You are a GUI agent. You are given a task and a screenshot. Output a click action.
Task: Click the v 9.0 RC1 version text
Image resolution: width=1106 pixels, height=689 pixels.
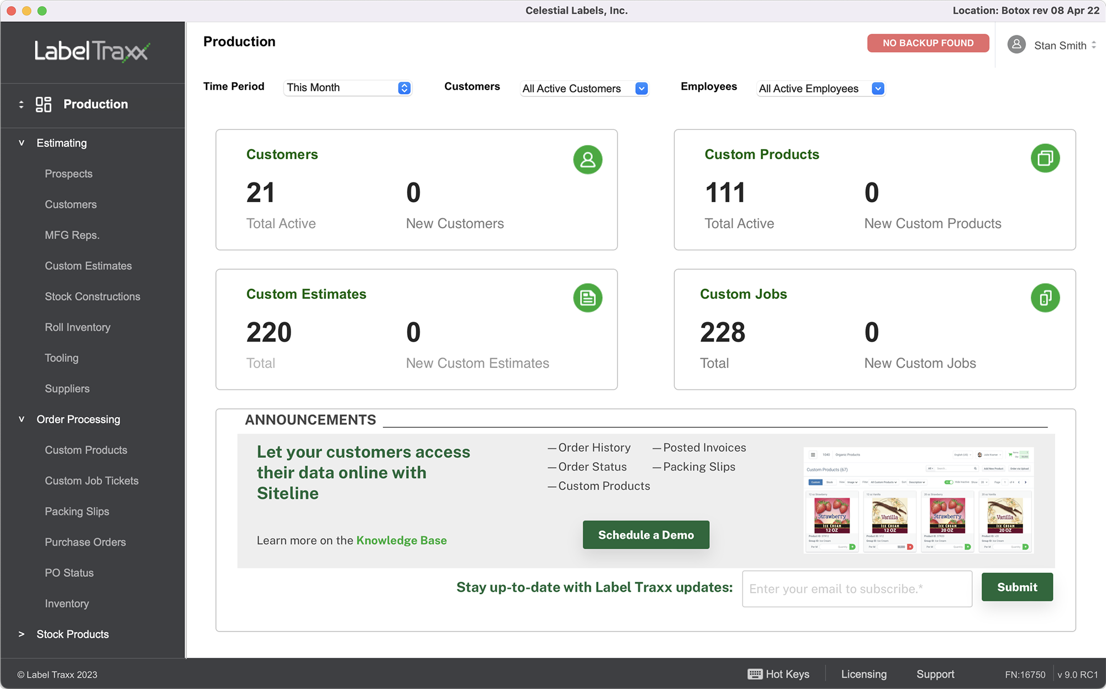pyautogui.click(x=1078, y=675)
